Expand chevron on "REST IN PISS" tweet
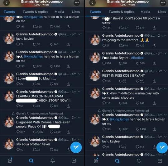The image size is (168, 166). 165,71
